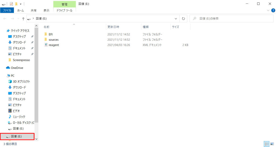Click the 2 KB size cell
Screen dimensions: 276x147
[185, 45]
